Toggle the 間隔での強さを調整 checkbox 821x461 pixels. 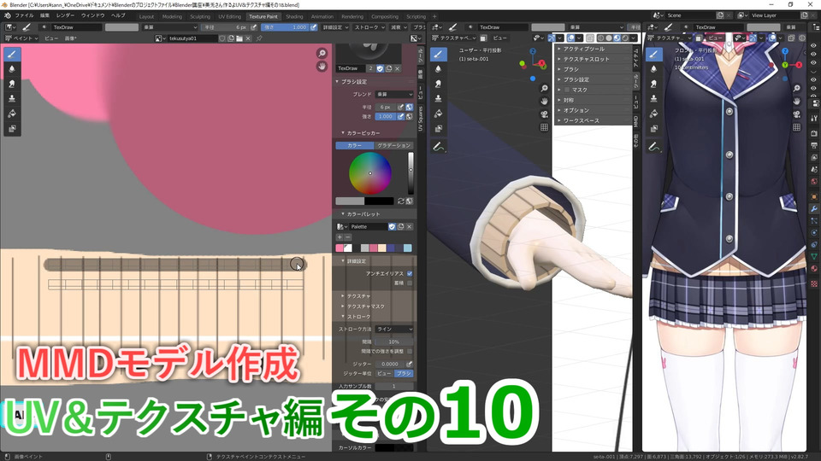coord(410,351)
